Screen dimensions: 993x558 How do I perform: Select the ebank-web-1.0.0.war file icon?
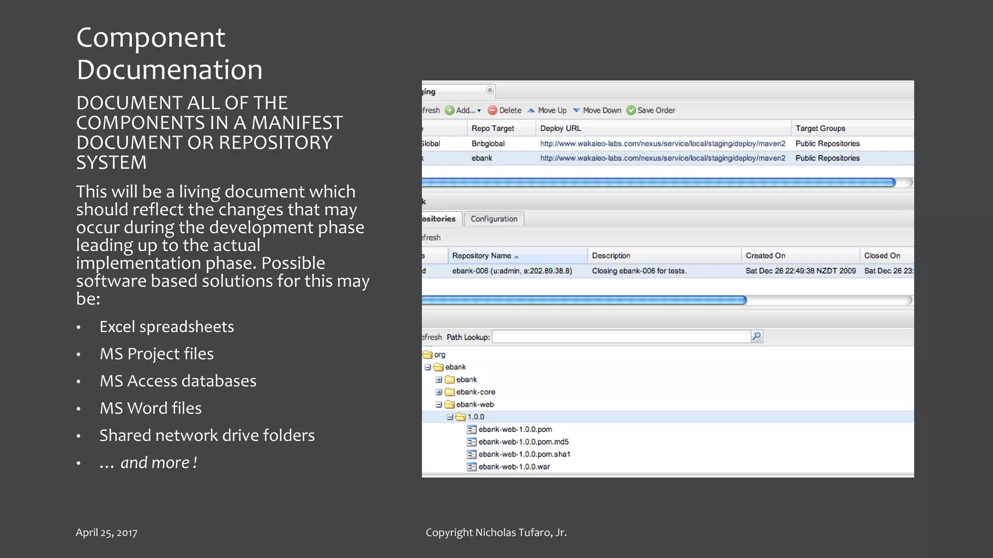tap(471, 467)
